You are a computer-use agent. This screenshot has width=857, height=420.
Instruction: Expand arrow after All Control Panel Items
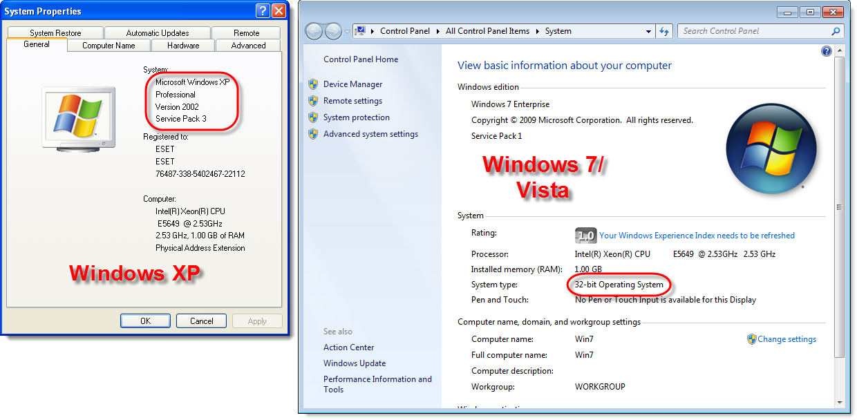[x=537, y=31]
